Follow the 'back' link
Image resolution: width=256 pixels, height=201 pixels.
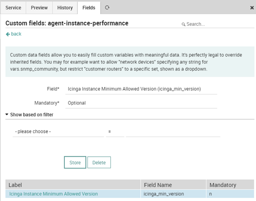pyautogui.click(x=16, y=34)
